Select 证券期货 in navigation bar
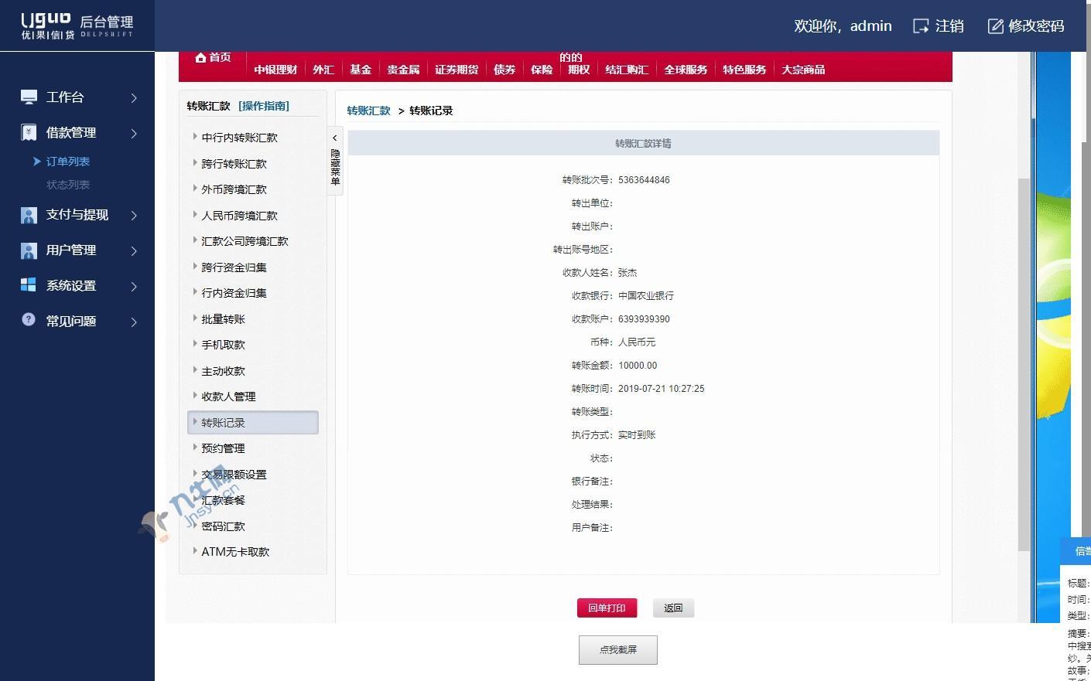Viewport: 1091px width, 681px height. (457, 70)
